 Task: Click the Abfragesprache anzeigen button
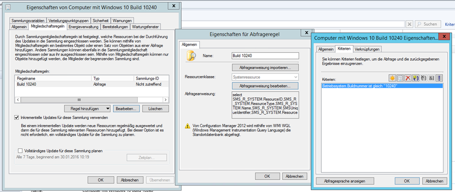342,181
